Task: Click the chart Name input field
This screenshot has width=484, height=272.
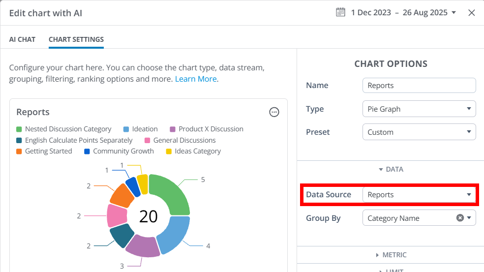Action: (x=419, y=86)
